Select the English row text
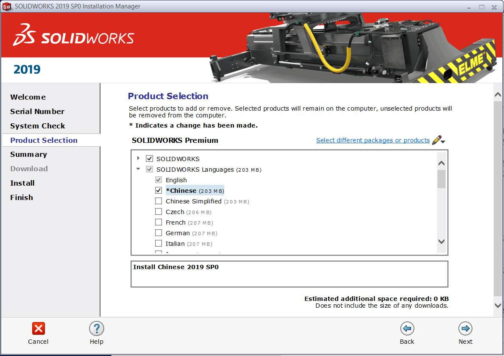This screenshot has width=504, height=356. (x=176, y=180)
